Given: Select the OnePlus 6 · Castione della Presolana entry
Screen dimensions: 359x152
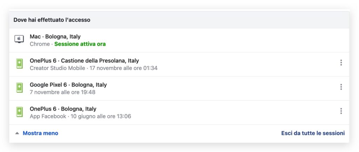Looking at the screenshot, I should pyautogui.click(x=179, y=64).
